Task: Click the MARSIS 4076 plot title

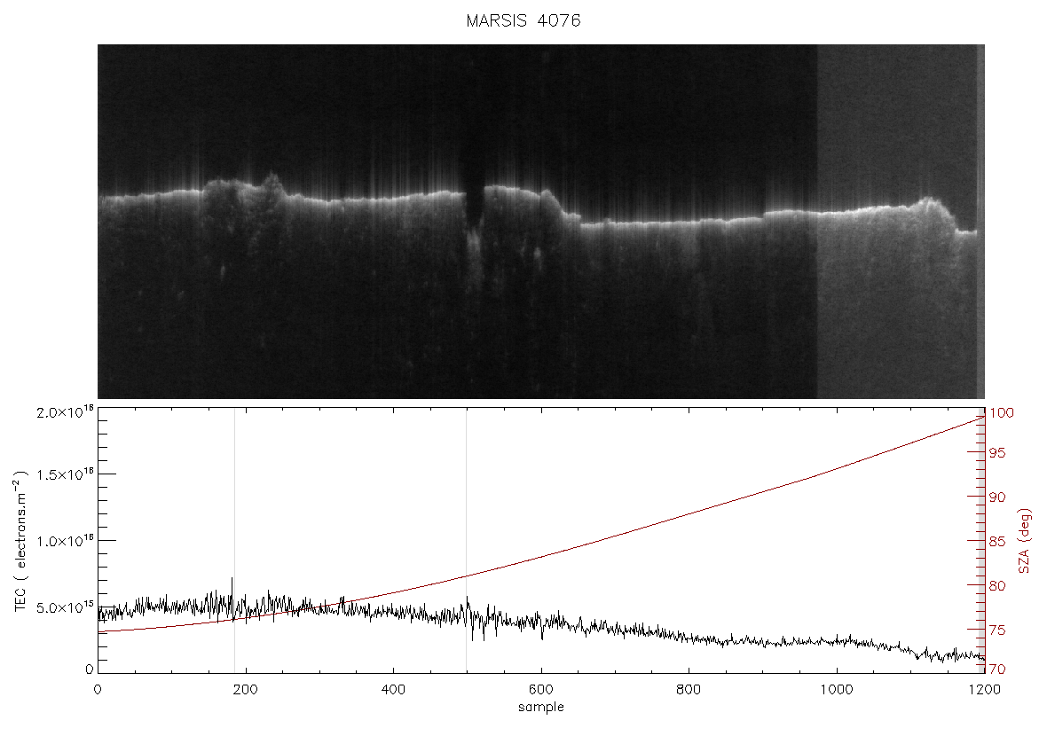Action: [523, 20]
